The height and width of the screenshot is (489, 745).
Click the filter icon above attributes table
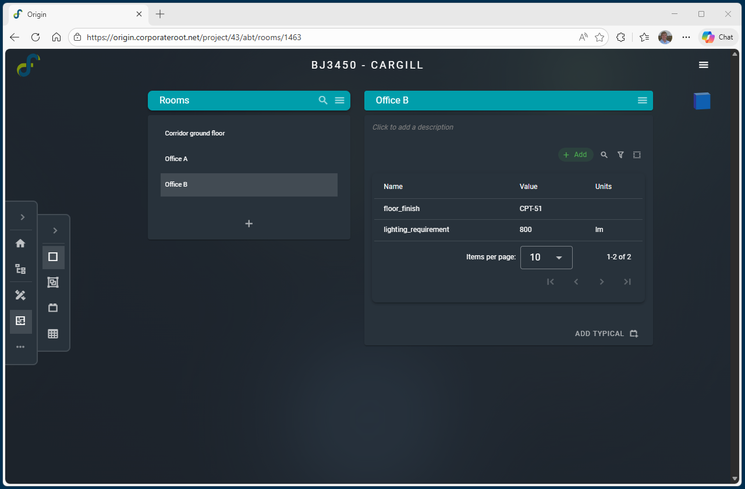tap(620, 155)
